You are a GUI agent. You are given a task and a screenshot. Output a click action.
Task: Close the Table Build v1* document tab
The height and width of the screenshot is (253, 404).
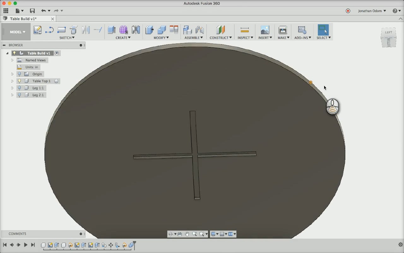(x=53, y=19)
